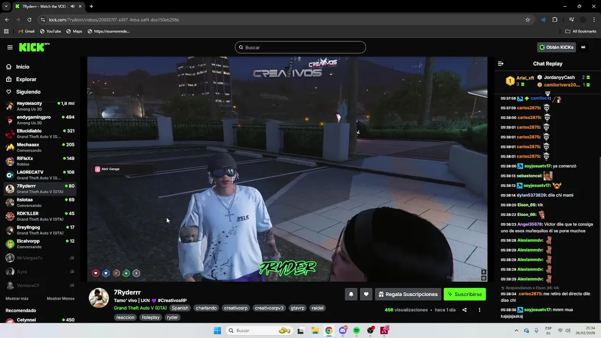
Task: Click the Suscribirse button
Action: click(465, 294)
